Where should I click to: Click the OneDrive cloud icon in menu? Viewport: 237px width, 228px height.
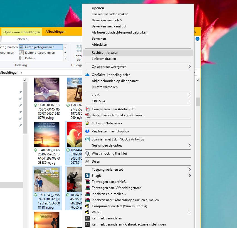[x=87, y=75]
